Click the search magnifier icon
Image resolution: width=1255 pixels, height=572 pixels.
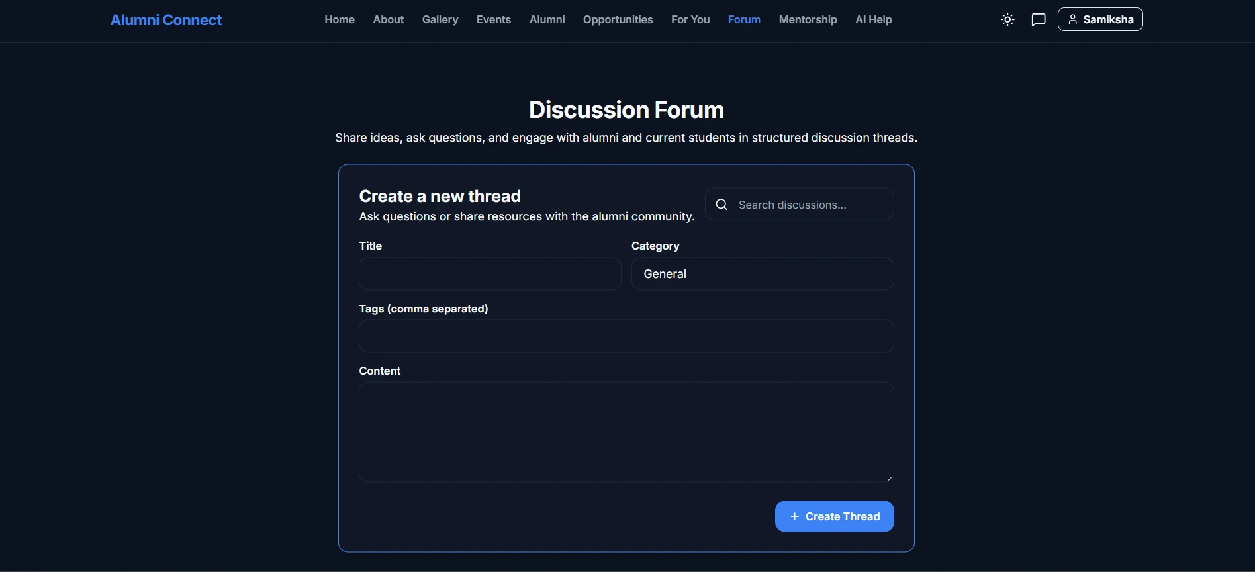721,205
